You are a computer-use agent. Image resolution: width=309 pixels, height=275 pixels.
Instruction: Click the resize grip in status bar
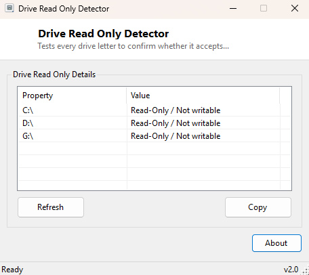tap(305, 271)
